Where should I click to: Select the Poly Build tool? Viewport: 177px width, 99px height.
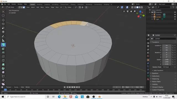click(x=3, y=64)
